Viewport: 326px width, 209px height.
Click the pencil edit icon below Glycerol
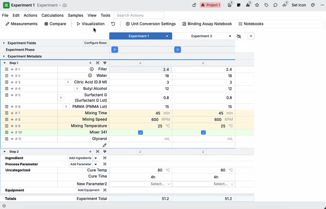click(x=104, y=145)
